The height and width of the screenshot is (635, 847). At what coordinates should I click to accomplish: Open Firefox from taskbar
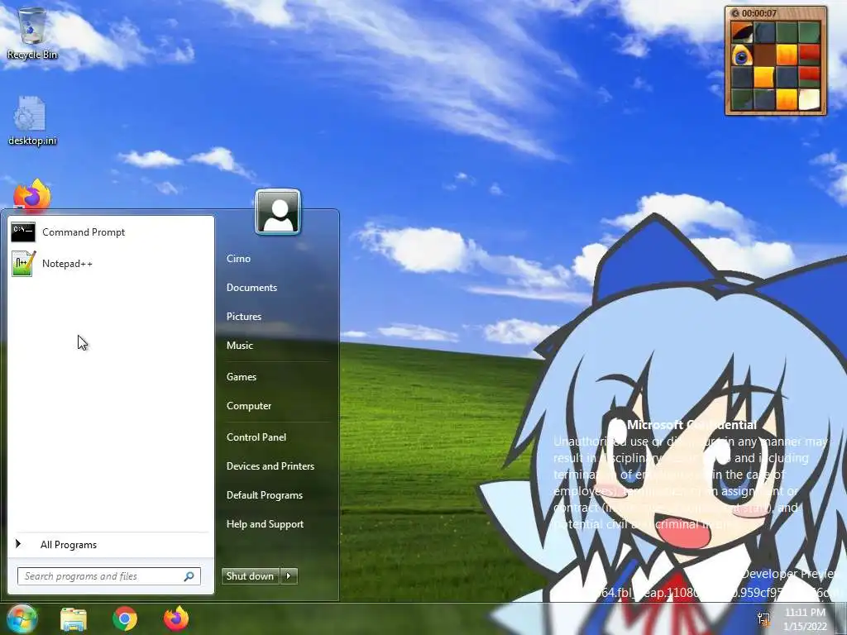176,618
